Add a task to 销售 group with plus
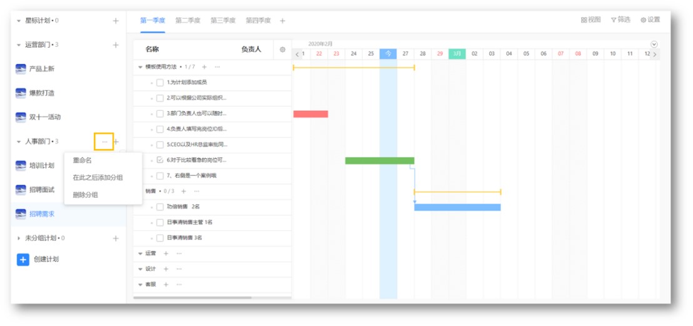This screenshot has width=693, height=326. [184, 191]
